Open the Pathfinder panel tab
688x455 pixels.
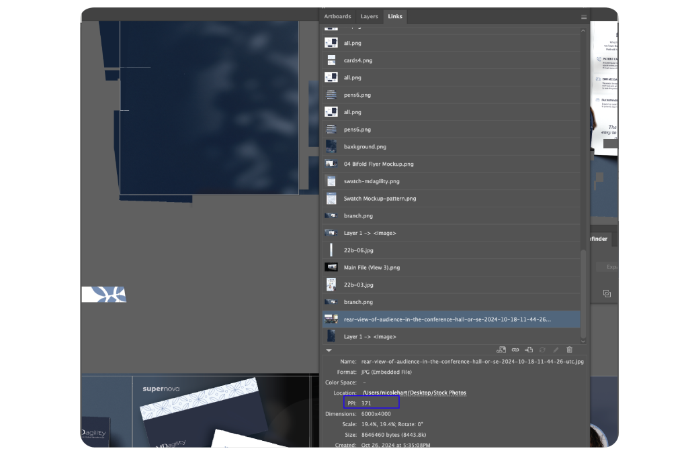pos(599,238)
